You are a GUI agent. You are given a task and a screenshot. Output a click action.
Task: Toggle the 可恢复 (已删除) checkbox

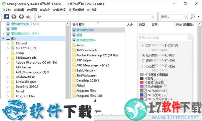pos(145,74)
